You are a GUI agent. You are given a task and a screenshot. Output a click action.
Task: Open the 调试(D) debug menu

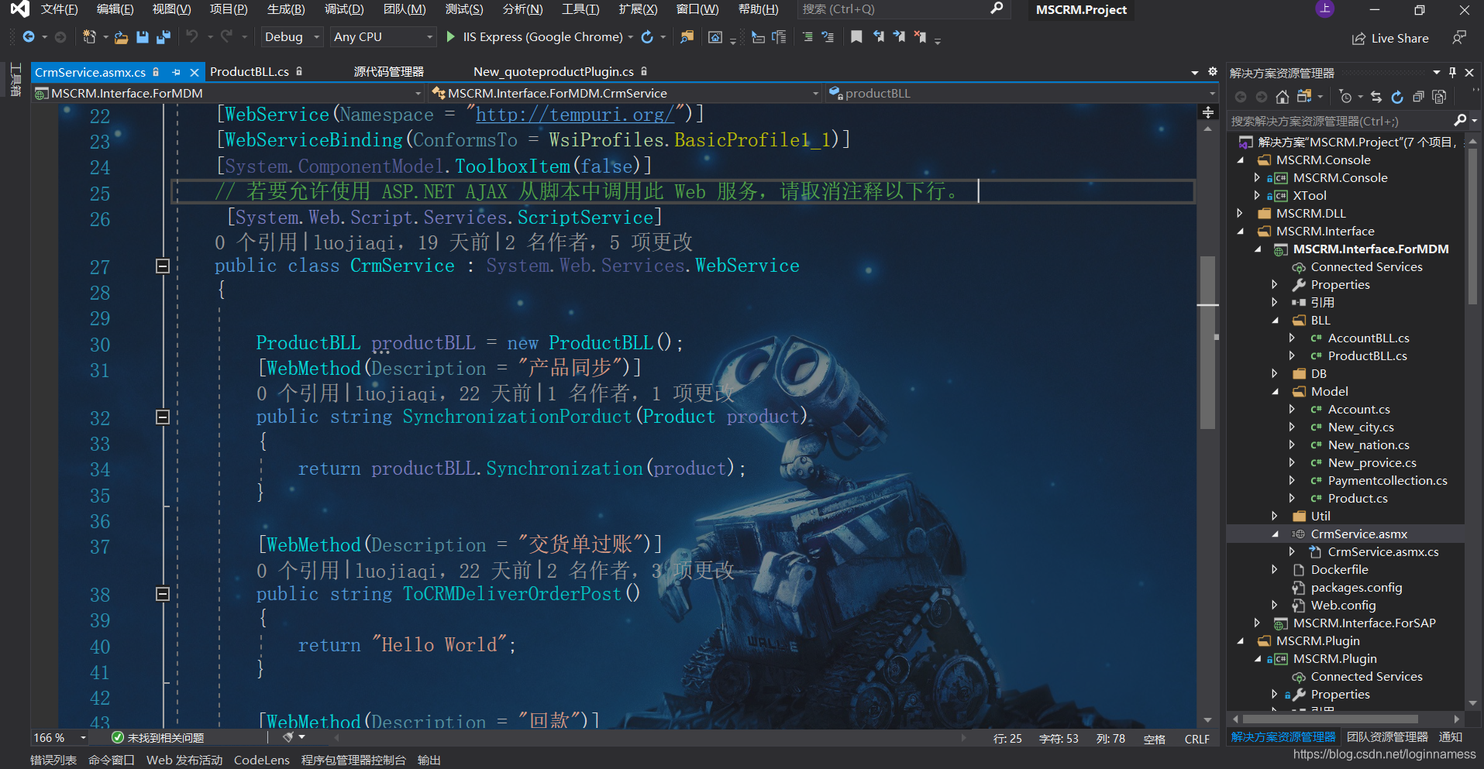click(x=344, y=9)
